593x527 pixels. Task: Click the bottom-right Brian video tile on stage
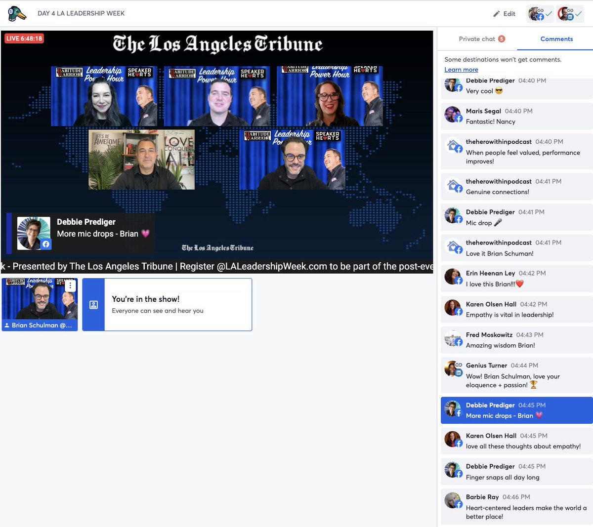point(293,160)
